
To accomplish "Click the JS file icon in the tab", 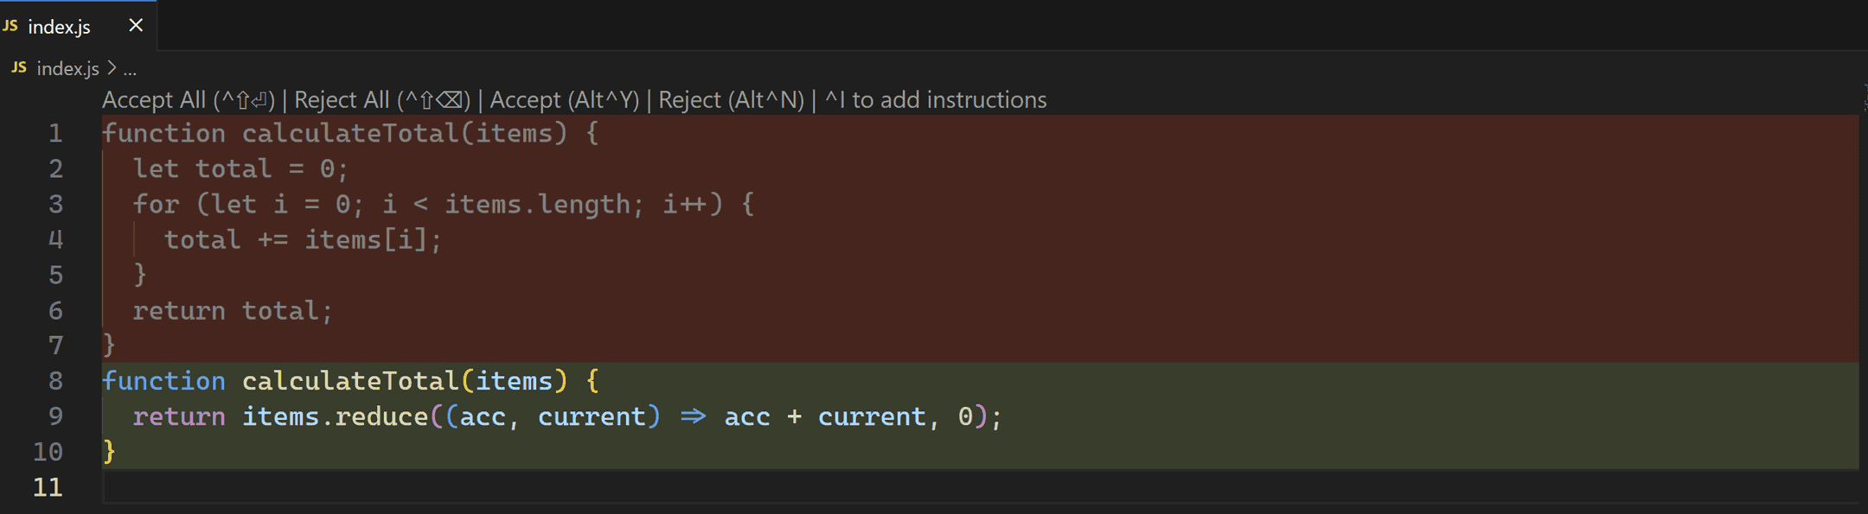I will click(10, 26).
